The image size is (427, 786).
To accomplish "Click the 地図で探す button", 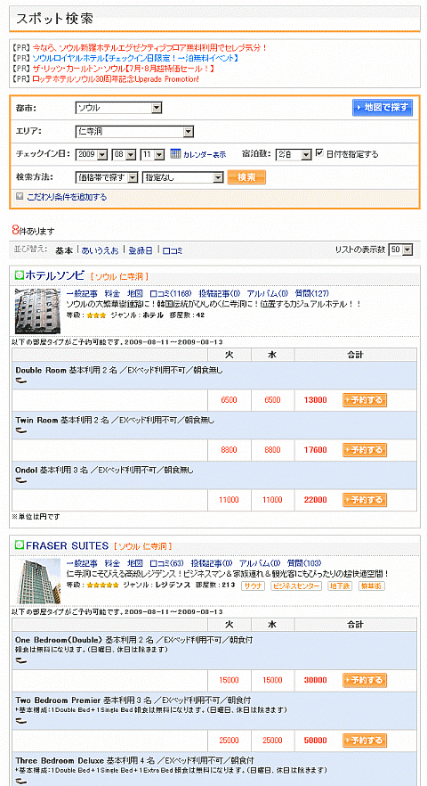I will coord(383,107).
